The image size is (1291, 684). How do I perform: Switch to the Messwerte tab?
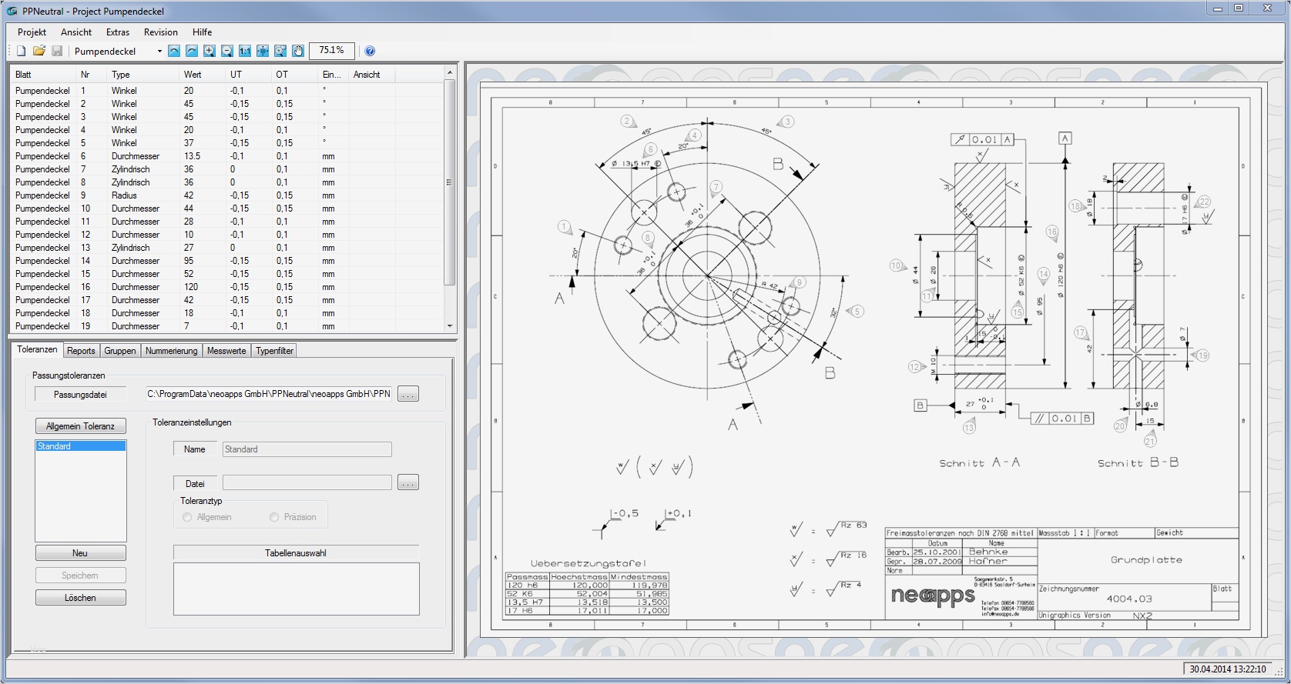226,351
